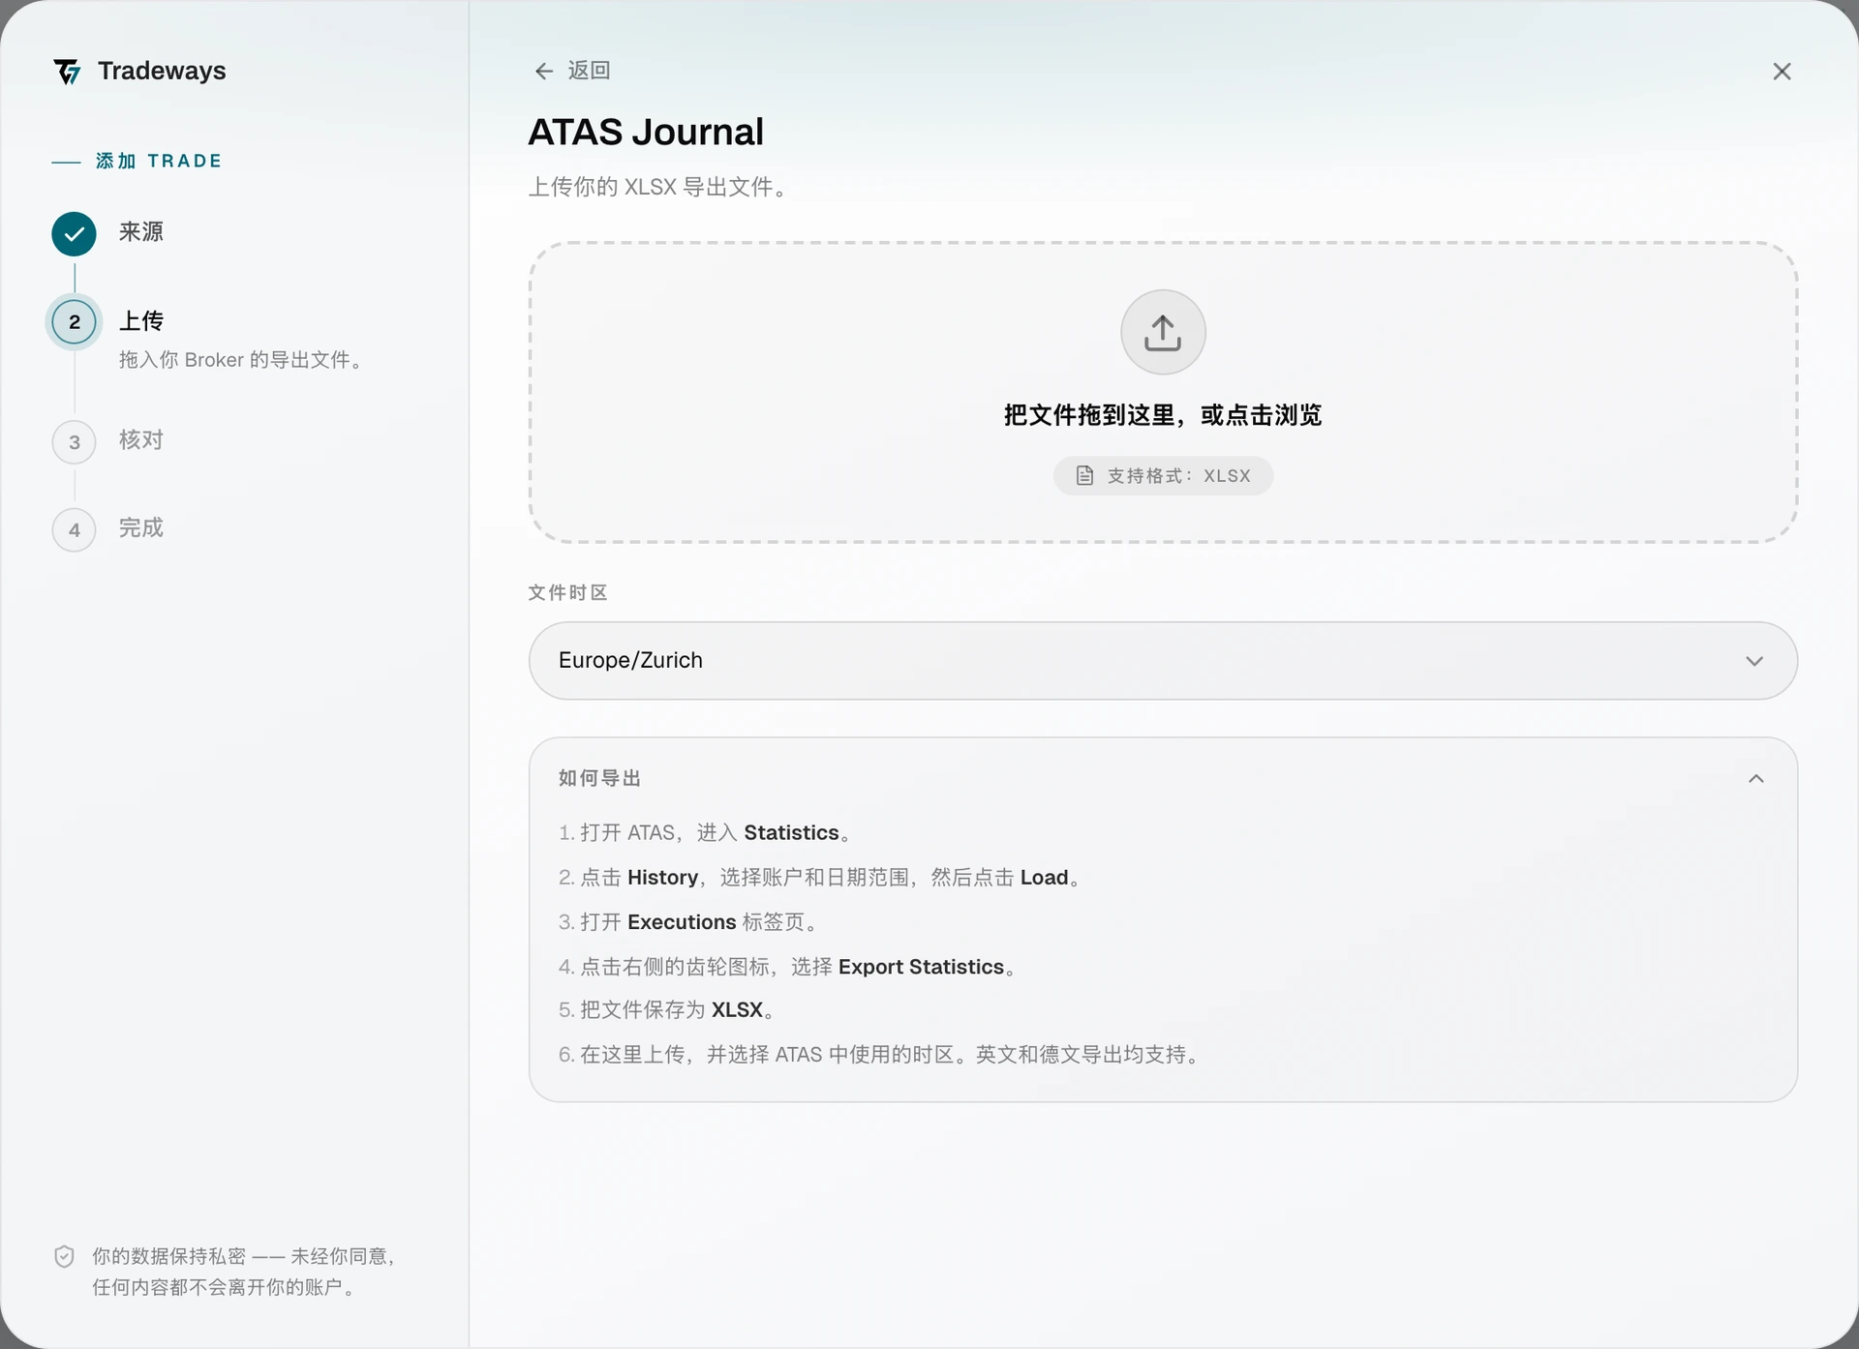Click the 核对 step label

pos(141,440)
